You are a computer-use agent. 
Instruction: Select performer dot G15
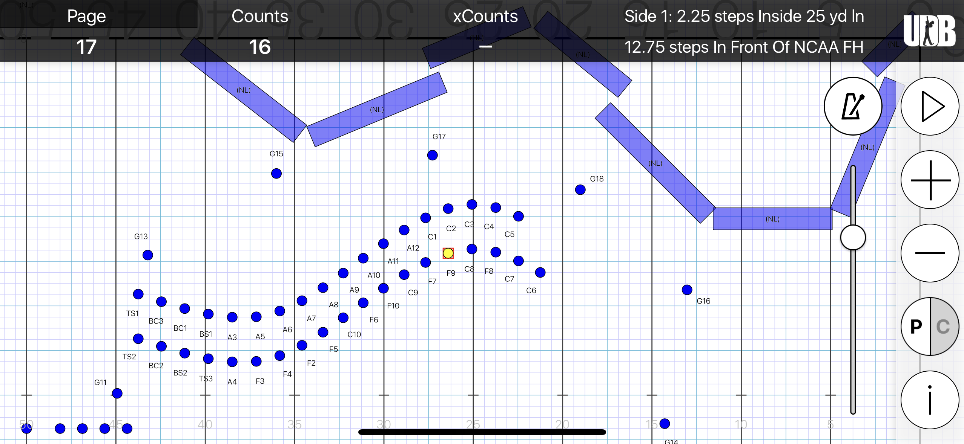point(276,174)
